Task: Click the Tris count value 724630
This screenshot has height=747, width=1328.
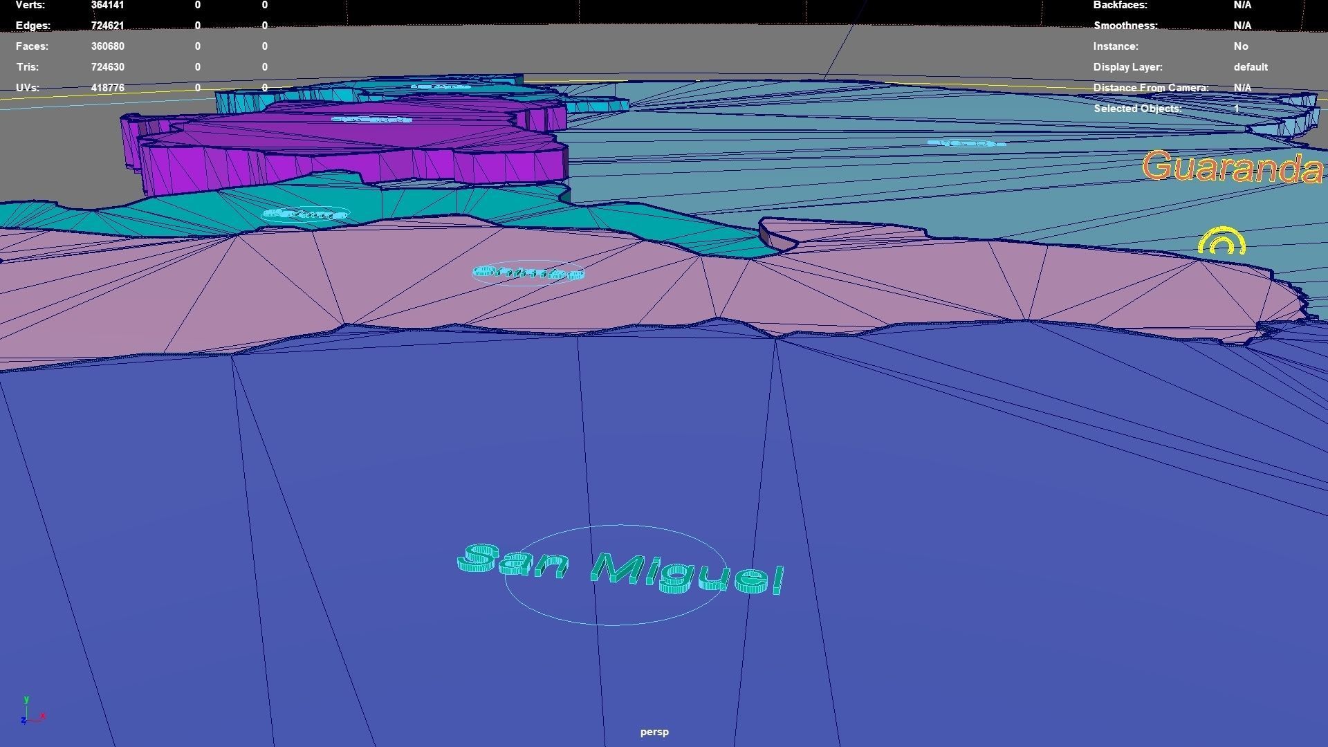Action: click(107, 67)
